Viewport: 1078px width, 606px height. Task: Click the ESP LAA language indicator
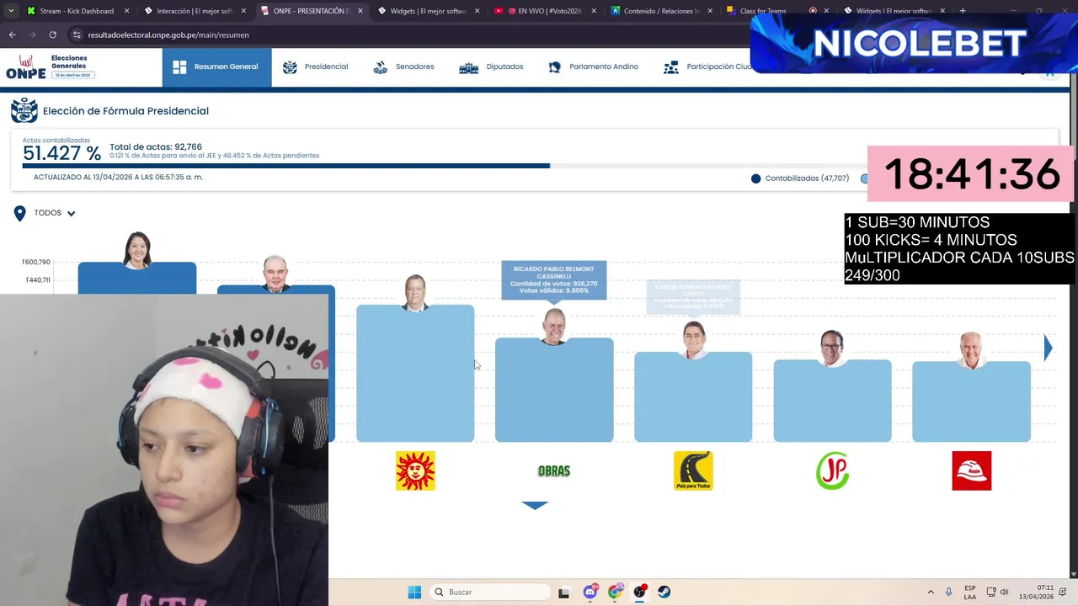[970, 592]
